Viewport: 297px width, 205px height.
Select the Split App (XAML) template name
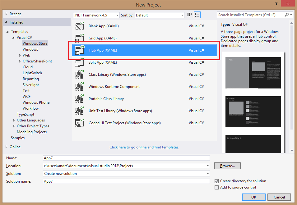(103, 62)
